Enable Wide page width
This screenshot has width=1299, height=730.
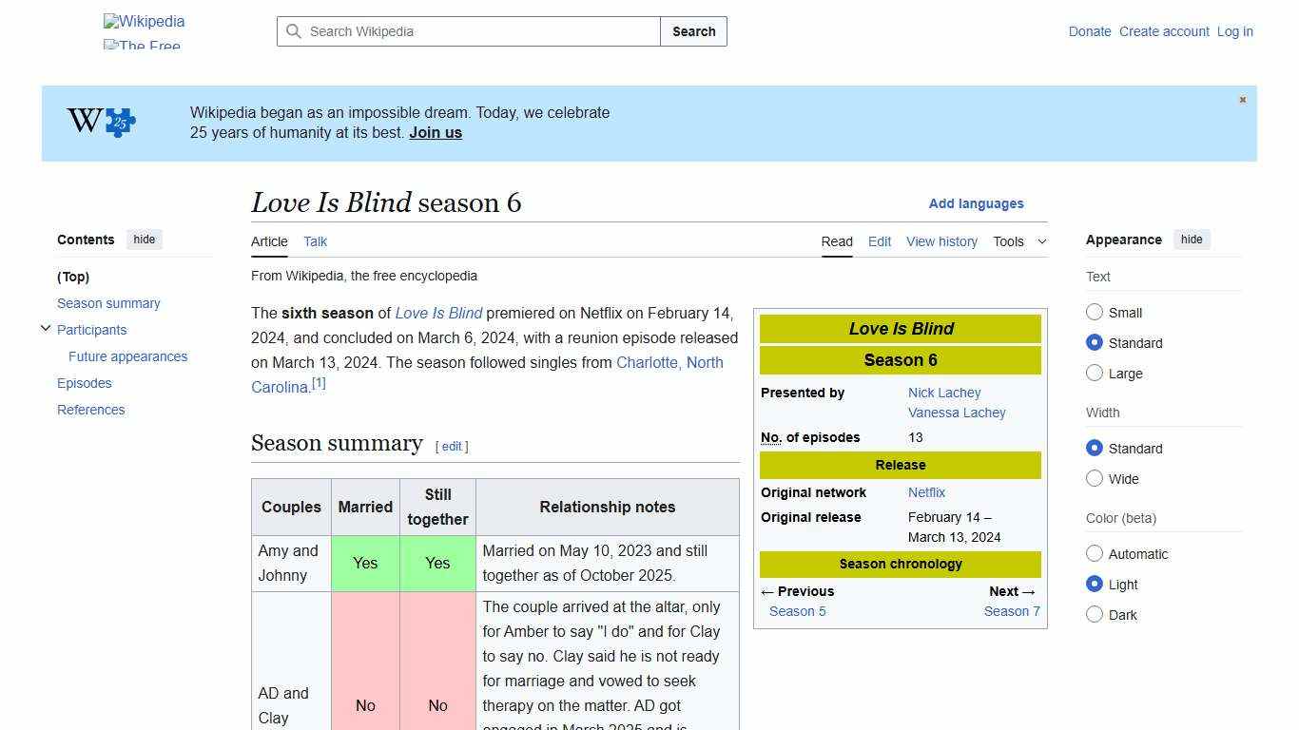click(1095, 478)
